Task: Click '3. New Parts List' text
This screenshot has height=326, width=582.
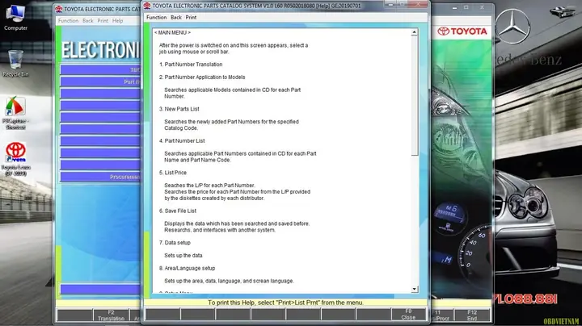Action: click(x=179, y=109)
